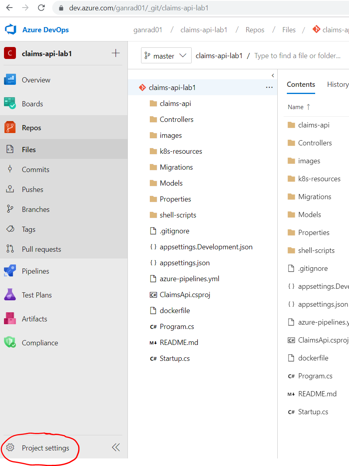Viewport: 349px width, 466px height.
Task: Open the Test Plans menu item
Action: (37, 295)
